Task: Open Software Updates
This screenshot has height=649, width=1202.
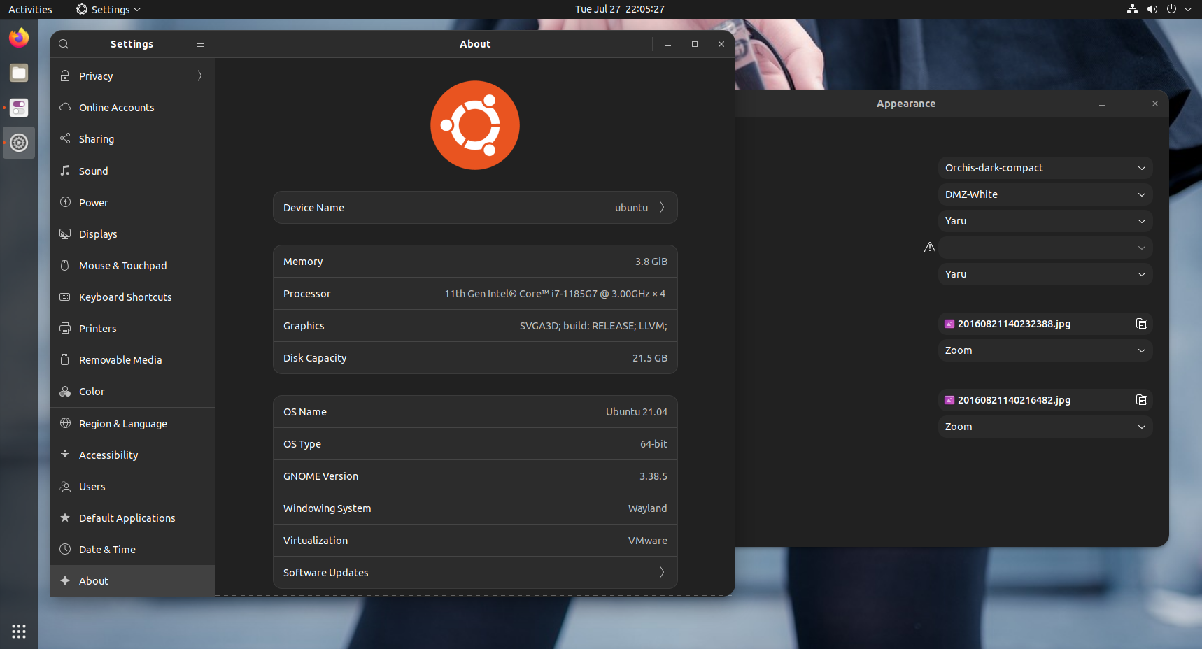Action: (475, 572)
